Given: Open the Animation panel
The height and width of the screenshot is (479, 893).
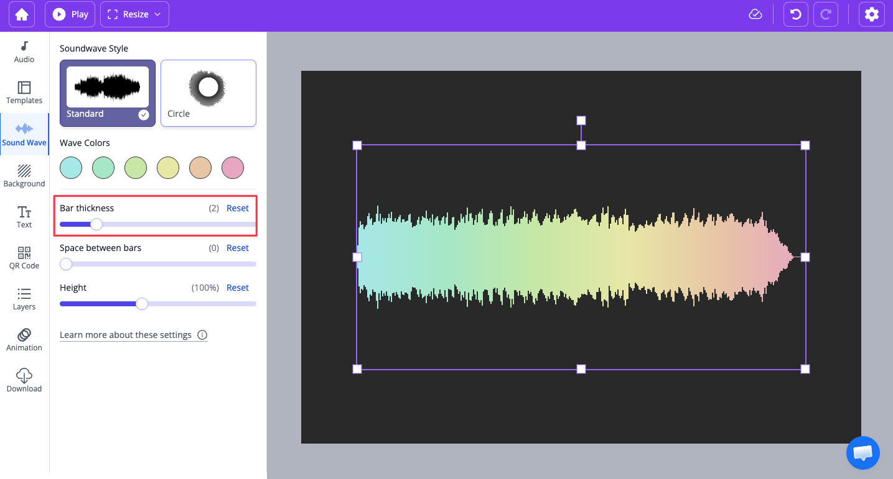Looking at the screenshot, I should point(24,339).
